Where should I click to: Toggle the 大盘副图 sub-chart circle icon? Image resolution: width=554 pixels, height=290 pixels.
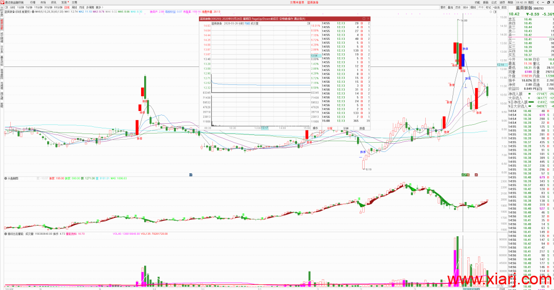click(x=6, y=179)
